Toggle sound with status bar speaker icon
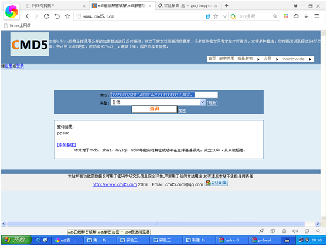 point(295,231)
